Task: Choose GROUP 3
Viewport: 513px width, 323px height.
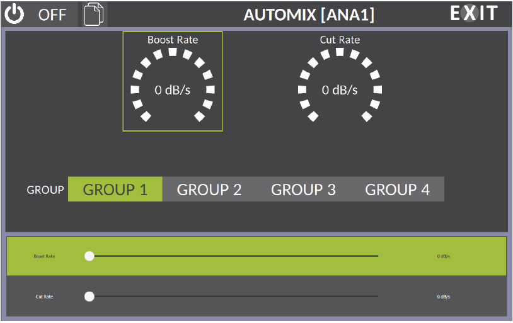Action: [x=303, y=190]
